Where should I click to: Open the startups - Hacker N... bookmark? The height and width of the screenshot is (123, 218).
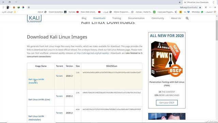[145, 12]
